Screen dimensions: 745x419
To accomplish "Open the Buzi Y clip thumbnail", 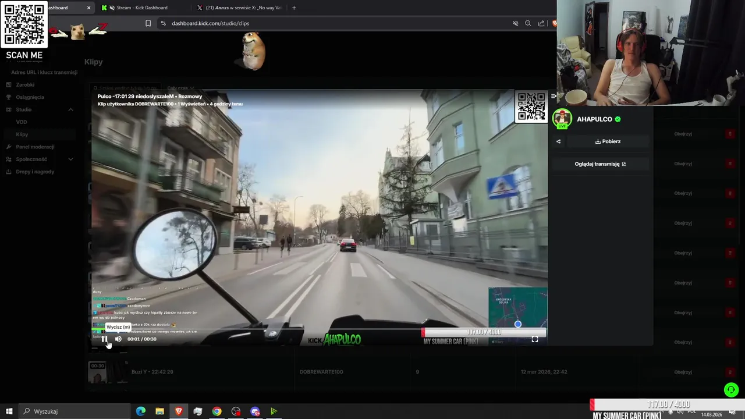I will click(108, 372).
